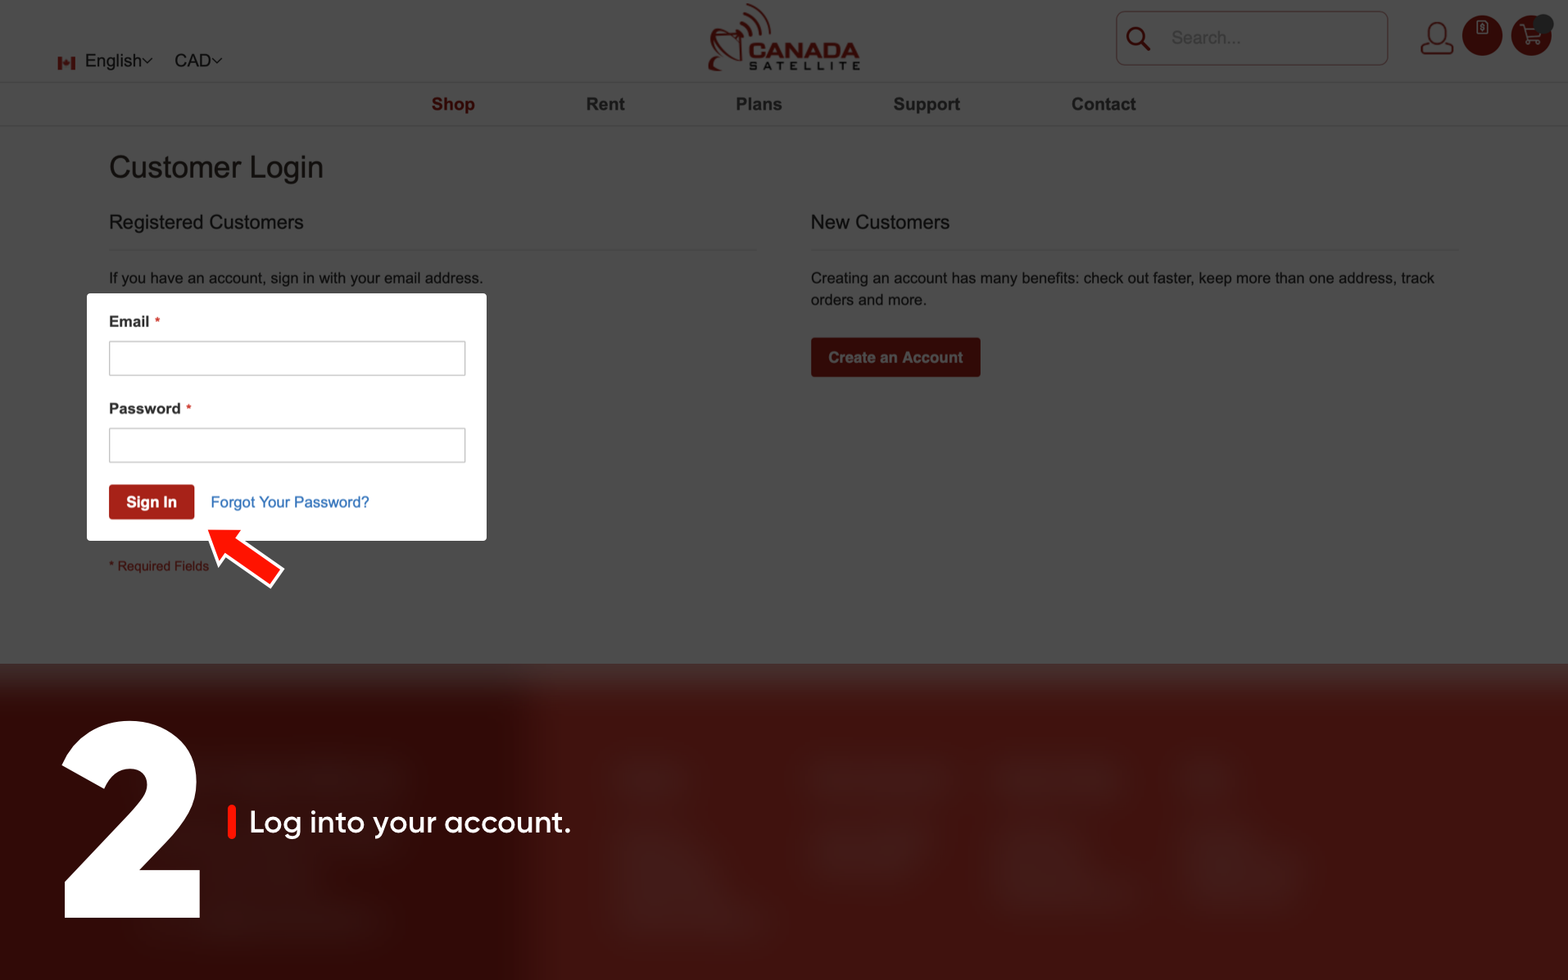Click the Sign In button
Image resolution: width=1568 pixels, height=980 pixels.
tap(152, 501)
